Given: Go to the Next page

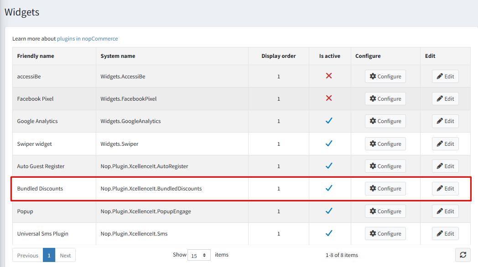Looking at the screenshot, I should 65,255.
